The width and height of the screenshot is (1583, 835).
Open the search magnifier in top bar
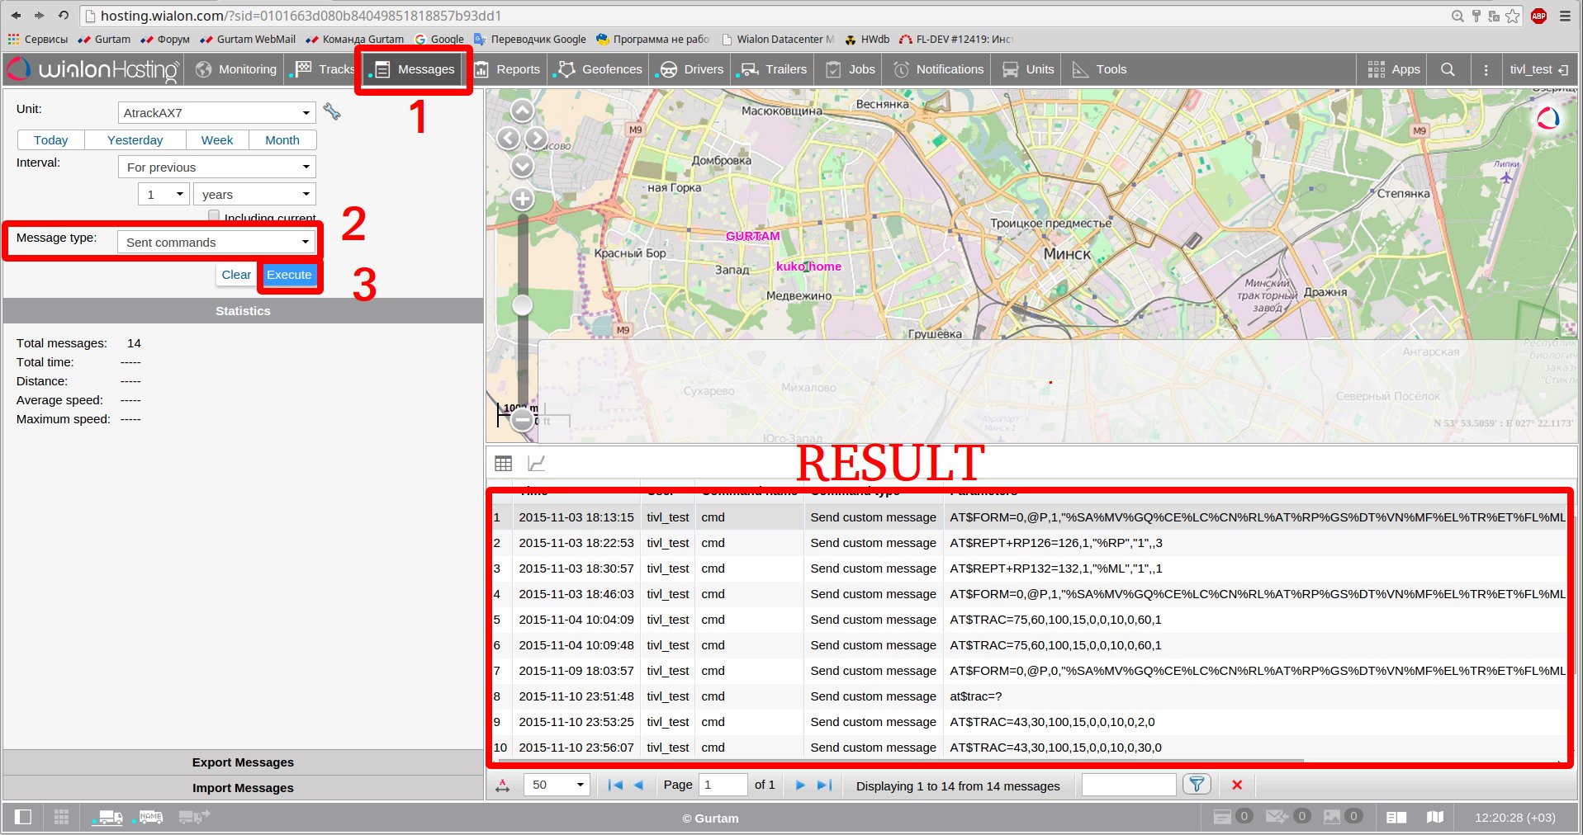pyautogui.click(x=1448, y=69)
